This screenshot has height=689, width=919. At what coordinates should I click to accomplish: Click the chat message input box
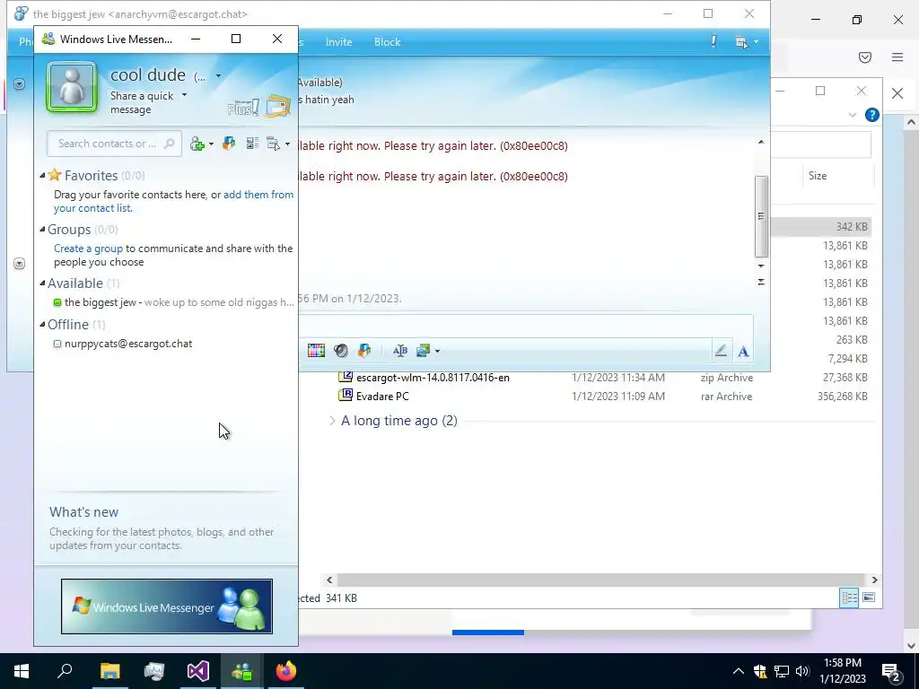click(x=526, y=327)
